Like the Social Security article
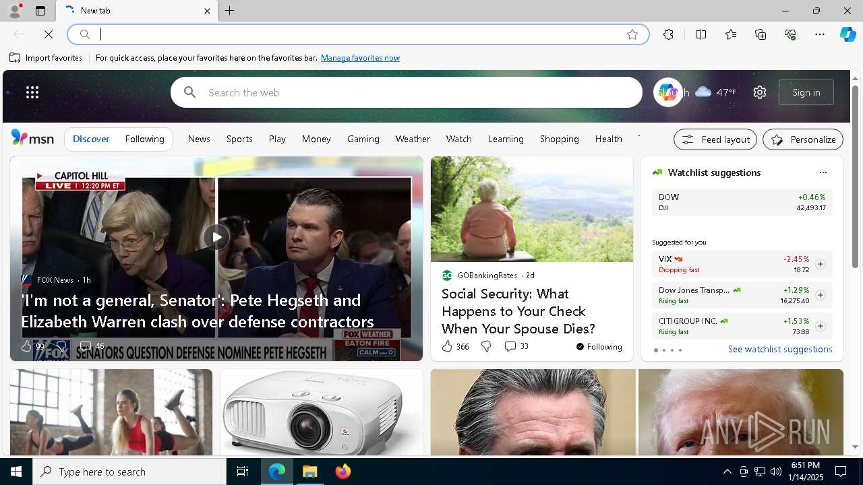Image resolution: width=863 pixels, height=485 pixels. [x=455, y=346]
